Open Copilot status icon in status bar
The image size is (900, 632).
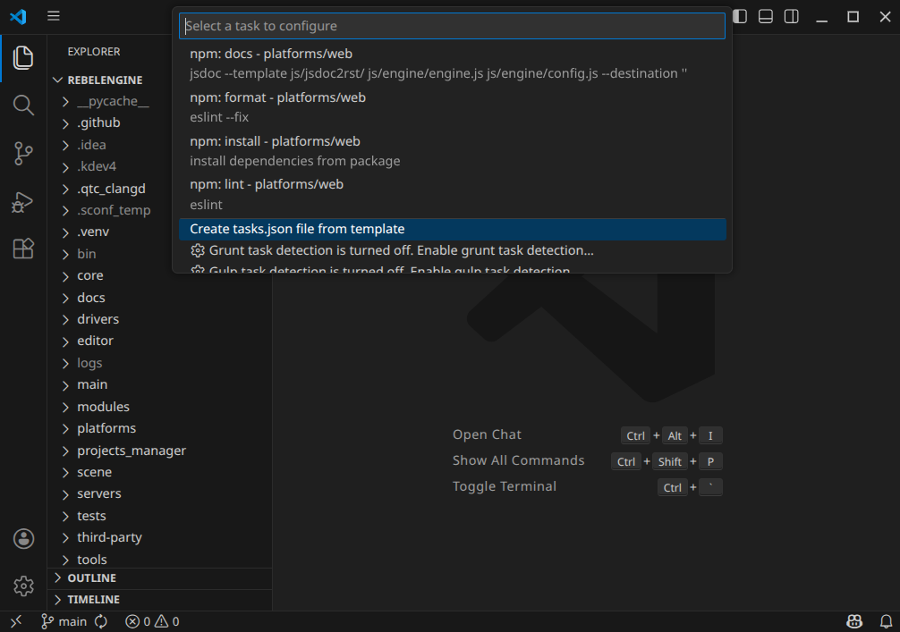click(x=854, y=621)
